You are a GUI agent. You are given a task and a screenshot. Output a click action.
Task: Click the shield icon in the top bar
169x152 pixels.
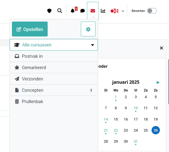click(x=49, y=11)
